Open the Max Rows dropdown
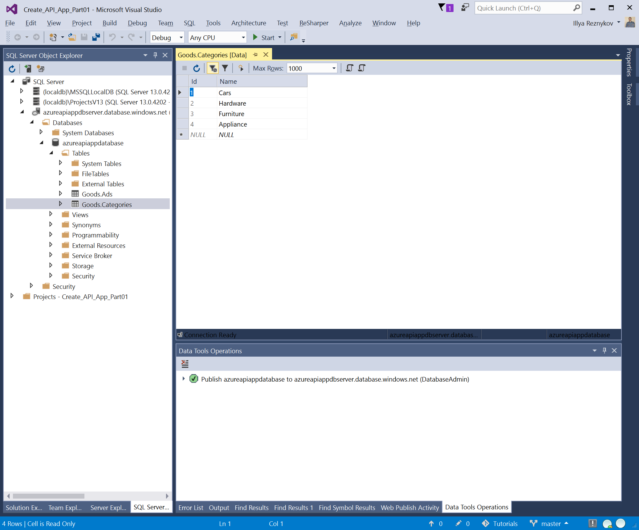 (334, 68)
